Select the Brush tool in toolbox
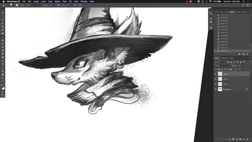Viewport: 252px width, 142px height. coord(2,37)
